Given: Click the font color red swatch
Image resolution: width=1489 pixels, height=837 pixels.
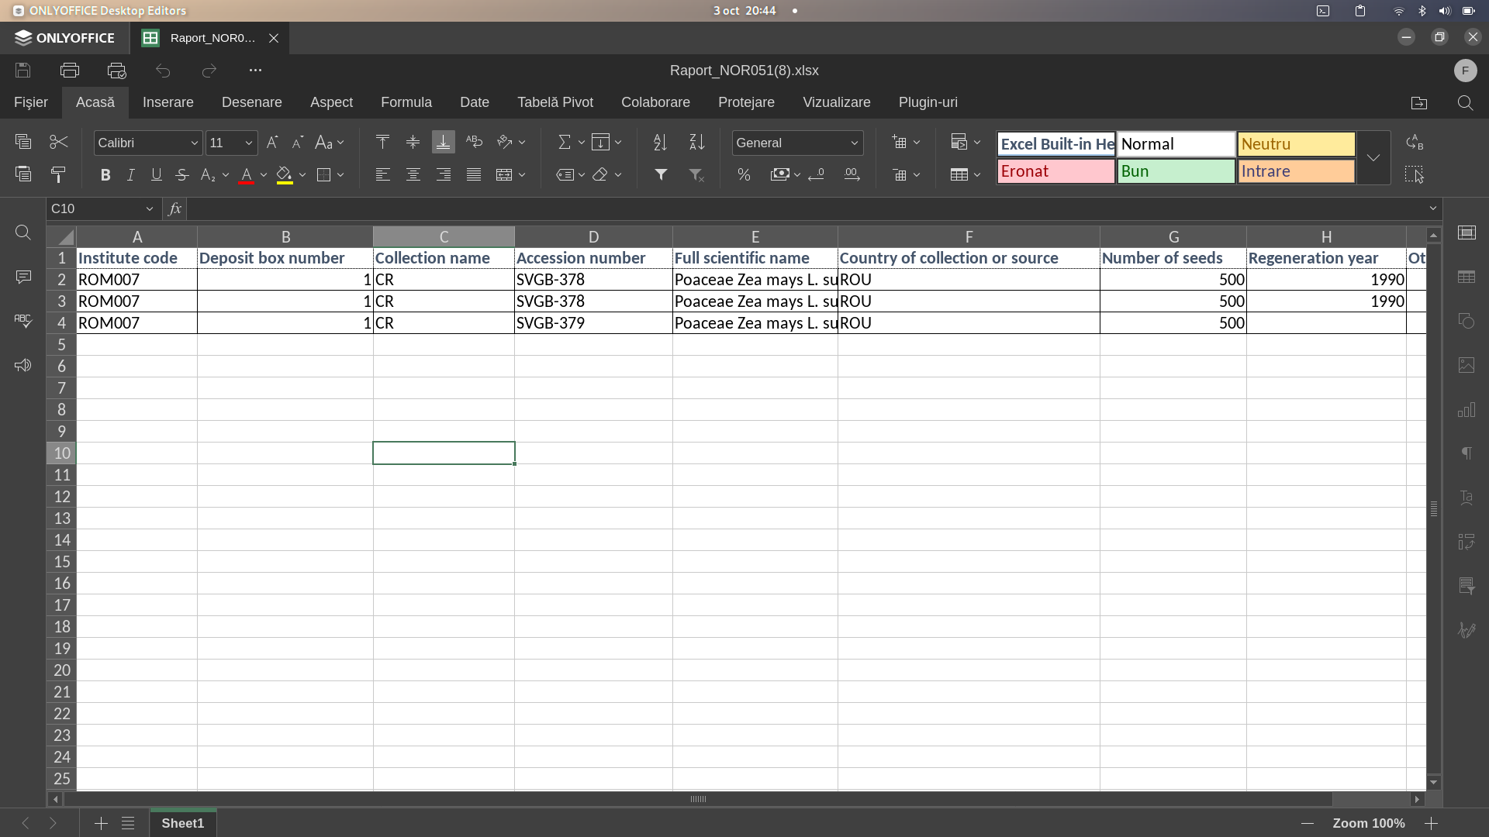Looking at the screenshot, I should (247, 175).
